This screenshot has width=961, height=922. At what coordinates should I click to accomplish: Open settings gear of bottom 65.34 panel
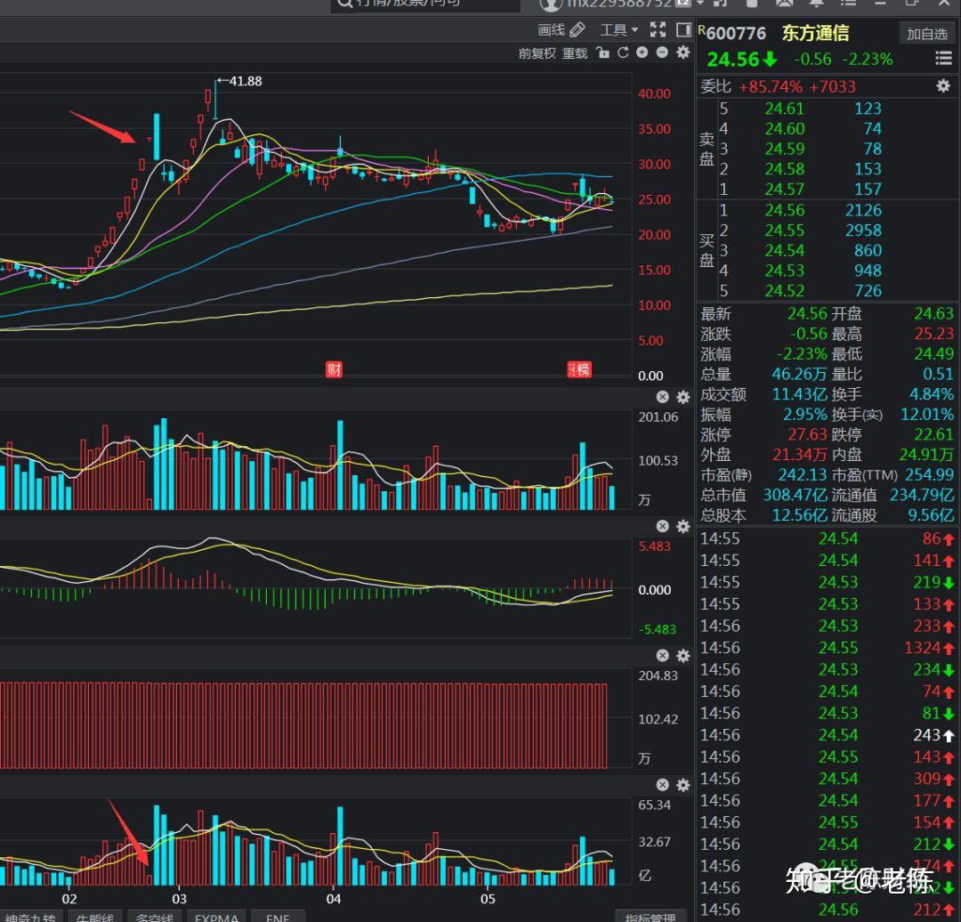coord(682,785)
